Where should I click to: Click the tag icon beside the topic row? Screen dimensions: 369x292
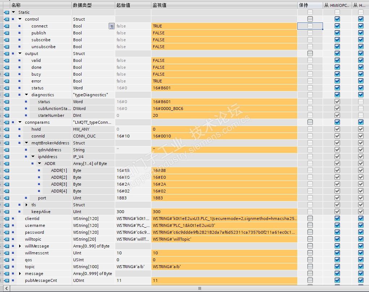click(7, 267)
